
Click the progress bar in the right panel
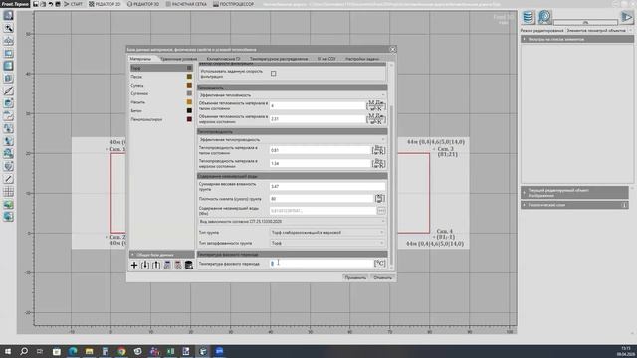click(585, 22)
